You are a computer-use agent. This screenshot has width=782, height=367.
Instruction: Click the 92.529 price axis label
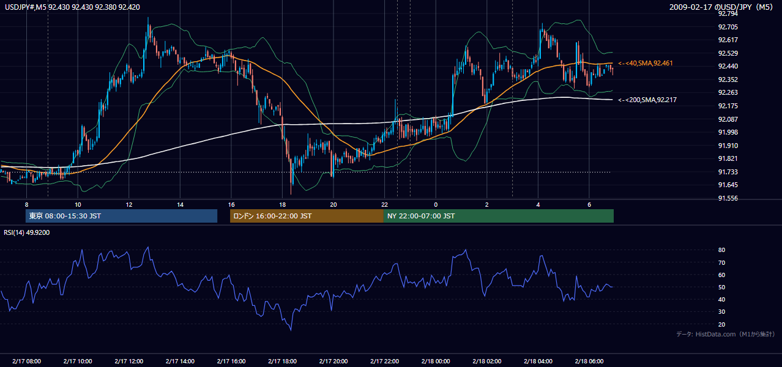click(x=728, y=53)
